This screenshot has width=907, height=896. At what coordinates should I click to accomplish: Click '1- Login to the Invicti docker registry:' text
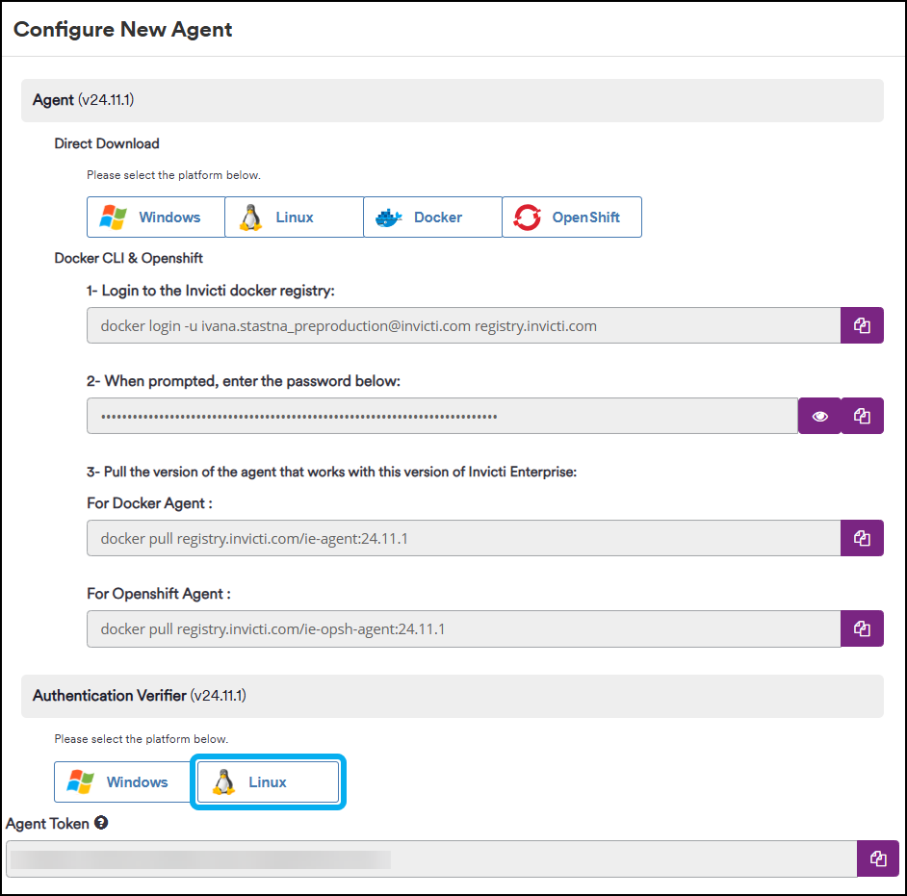point(211,291)
